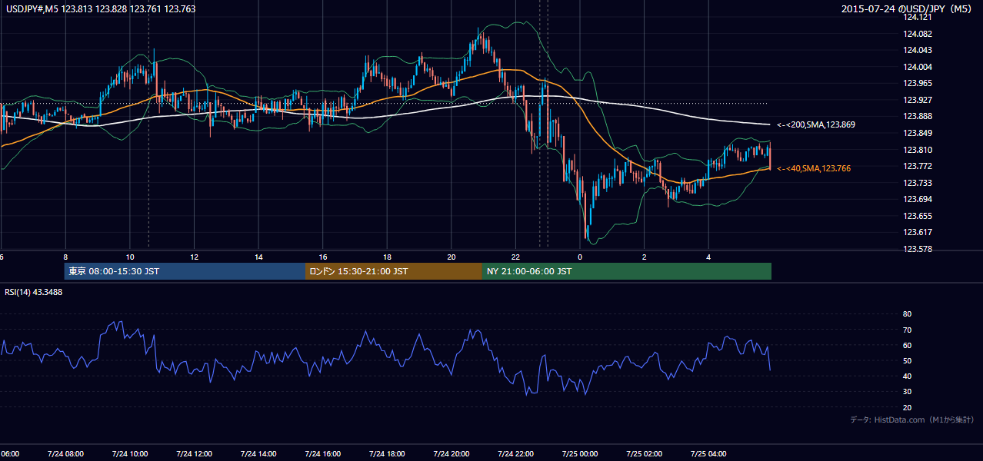This screenshot has width=983, height=461.
Task: Click the 7/24 14:00 time axis label
Action: [x=258, y=454]
